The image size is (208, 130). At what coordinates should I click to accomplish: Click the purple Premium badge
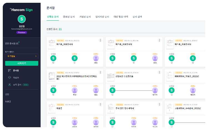pyautogui.click(x=22, y=33)
